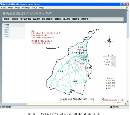Open the 颱風動態 navigation tab
The image size is (130, 115).
coord(36,19)
